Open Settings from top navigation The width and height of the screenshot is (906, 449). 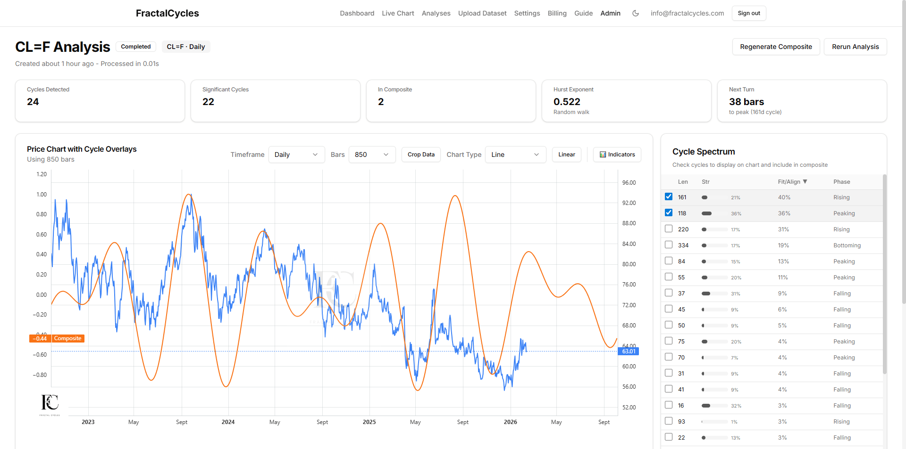527,13
